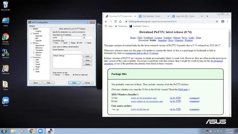Image resolution: width=238 pixels, height=134 pixels.
Task: Switch to Zoom via taskbar icon
Action: 41,131
